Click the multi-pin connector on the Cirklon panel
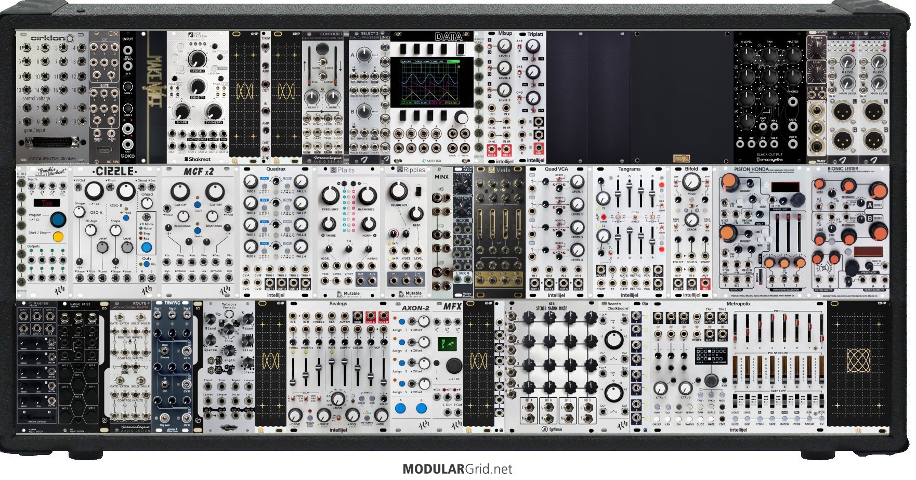The height and width of the screenshot is (480, 916). [x=53, y=142]
